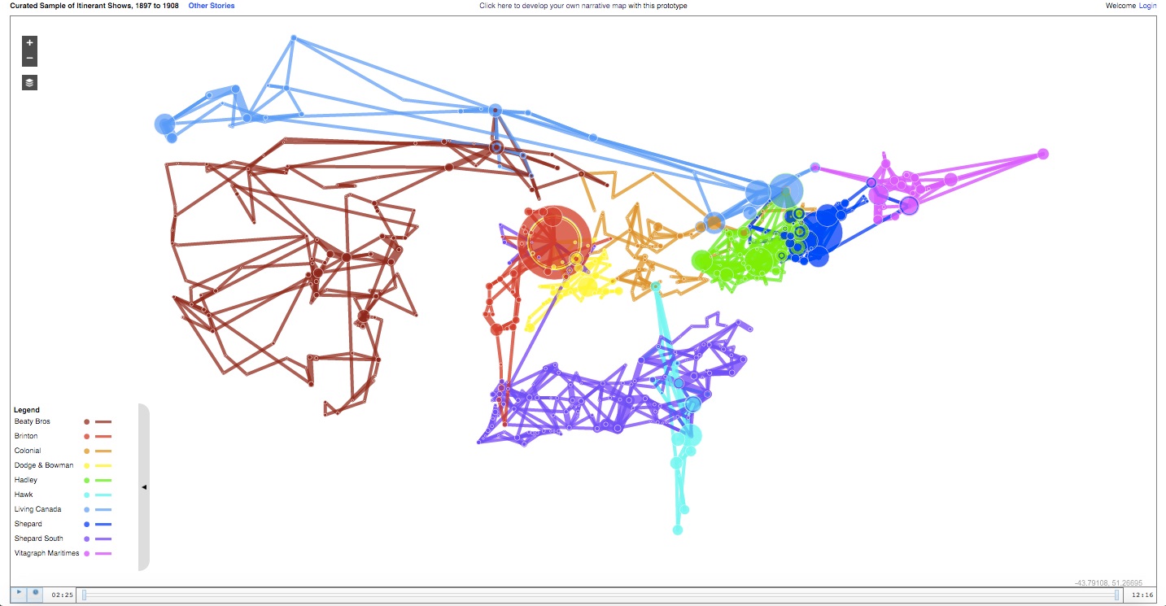Click the Beaty Bros legend color dot
The height and width of the screenshot is (606, 1166).
pos(86,422)
